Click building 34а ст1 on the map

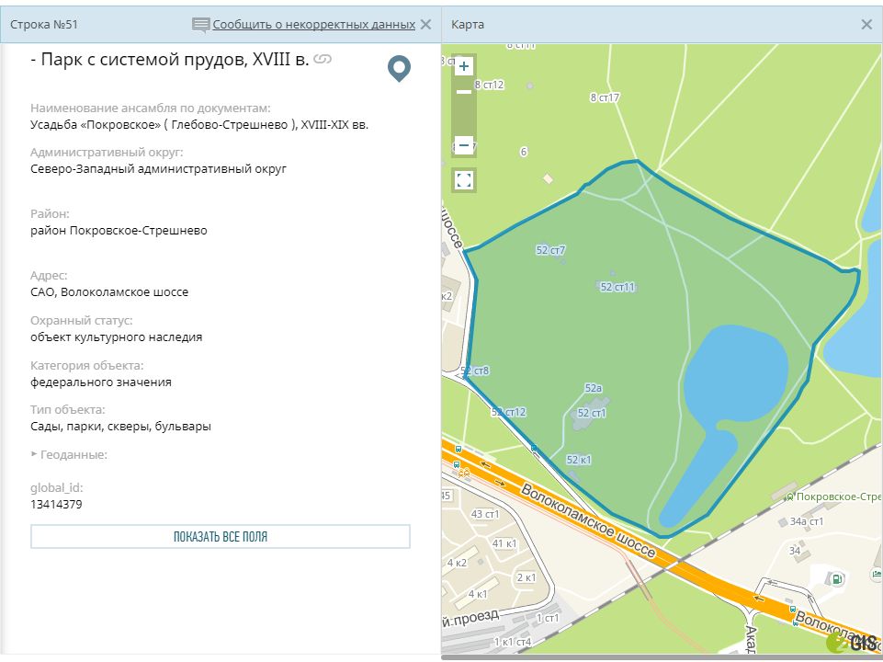(x=806, y=521)
